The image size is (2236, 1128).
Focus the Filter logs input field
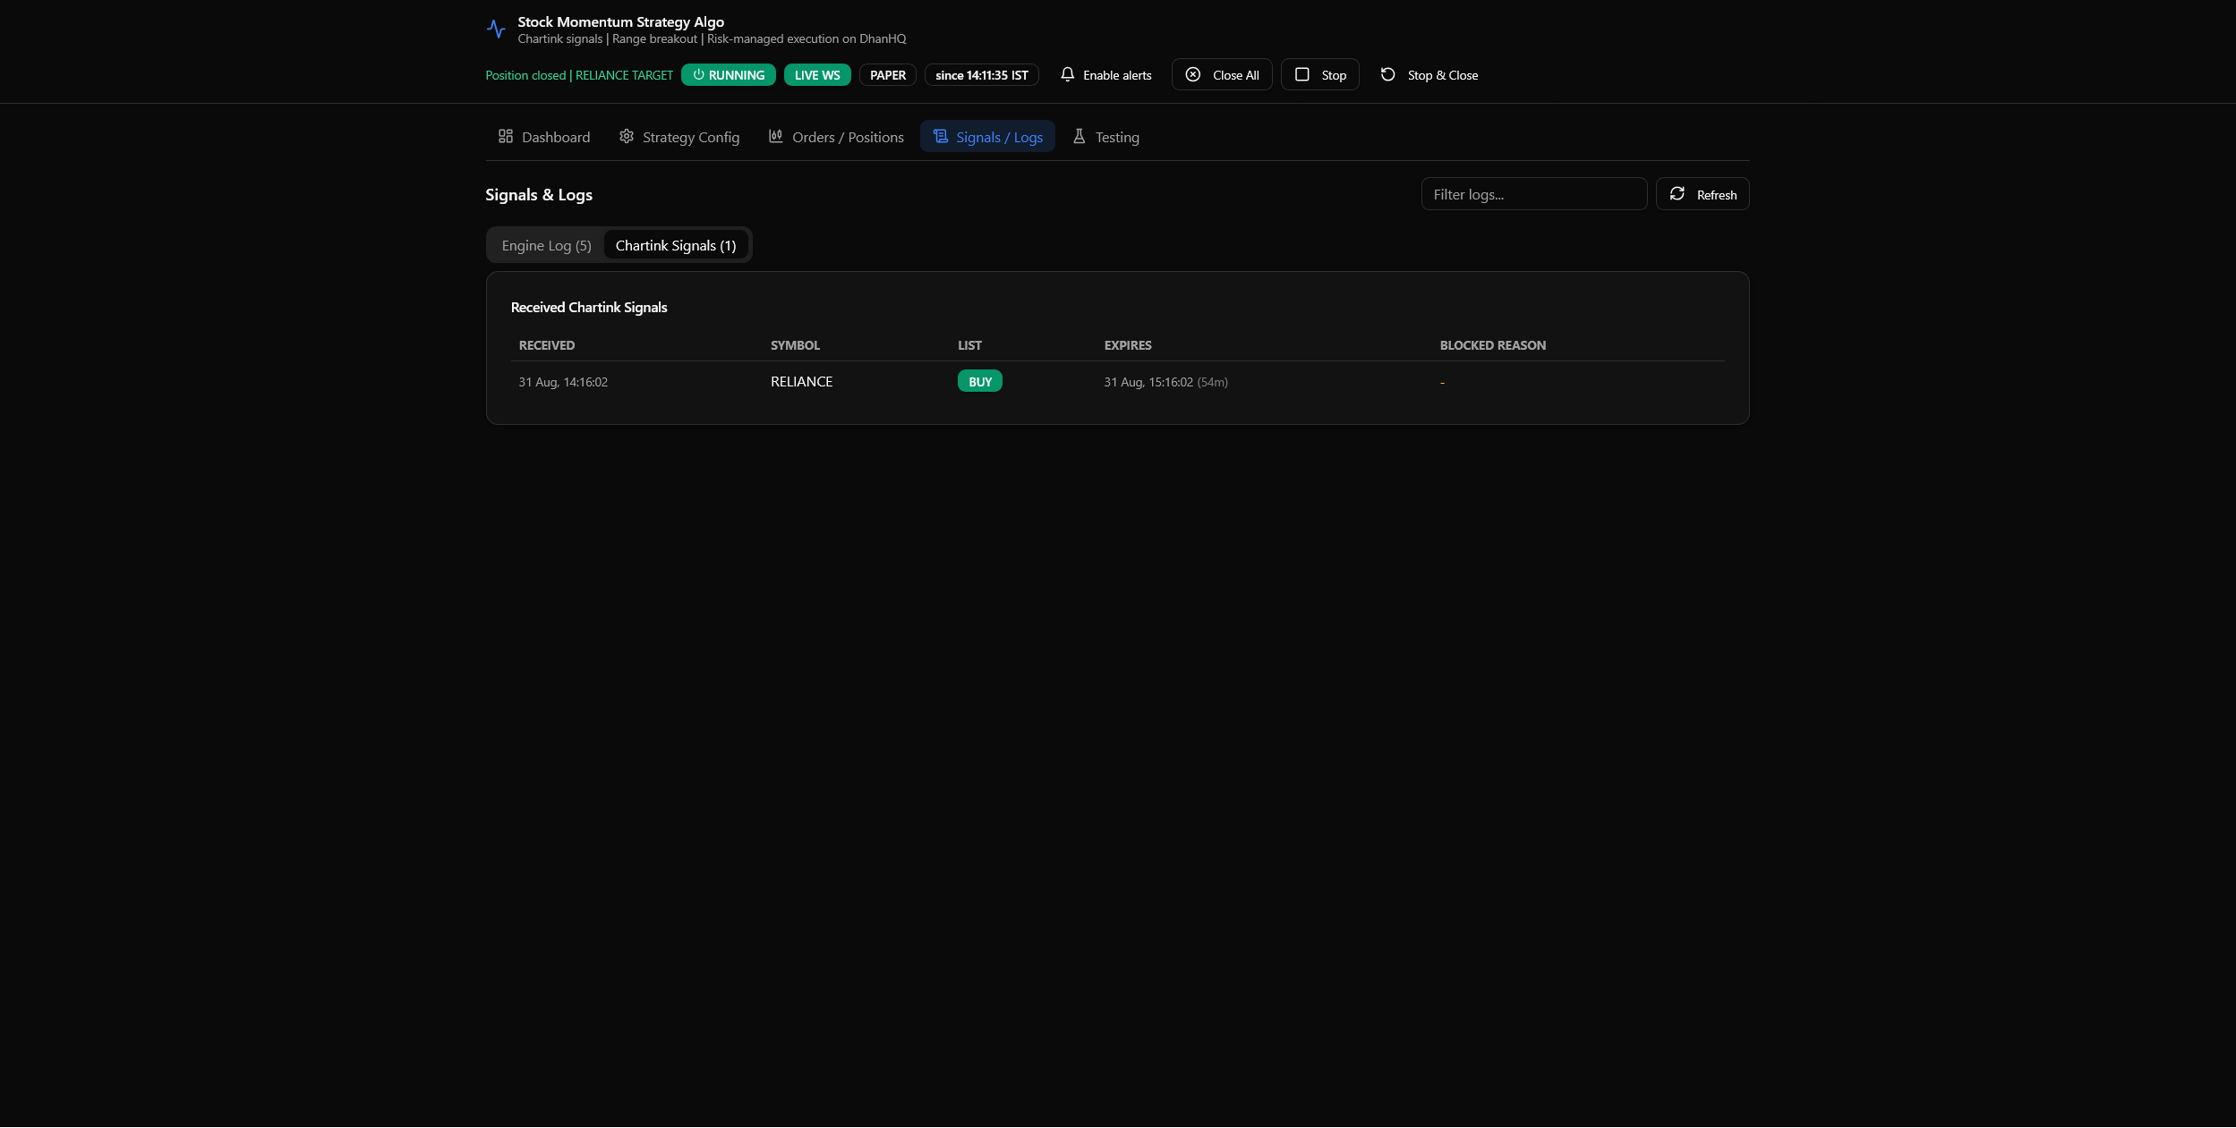[1534, 194]
